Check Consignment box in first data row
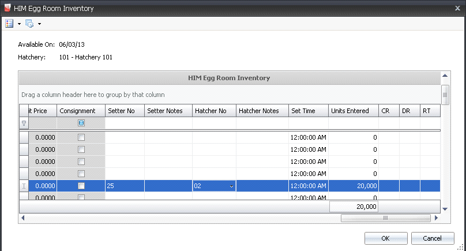 [81, 137]
